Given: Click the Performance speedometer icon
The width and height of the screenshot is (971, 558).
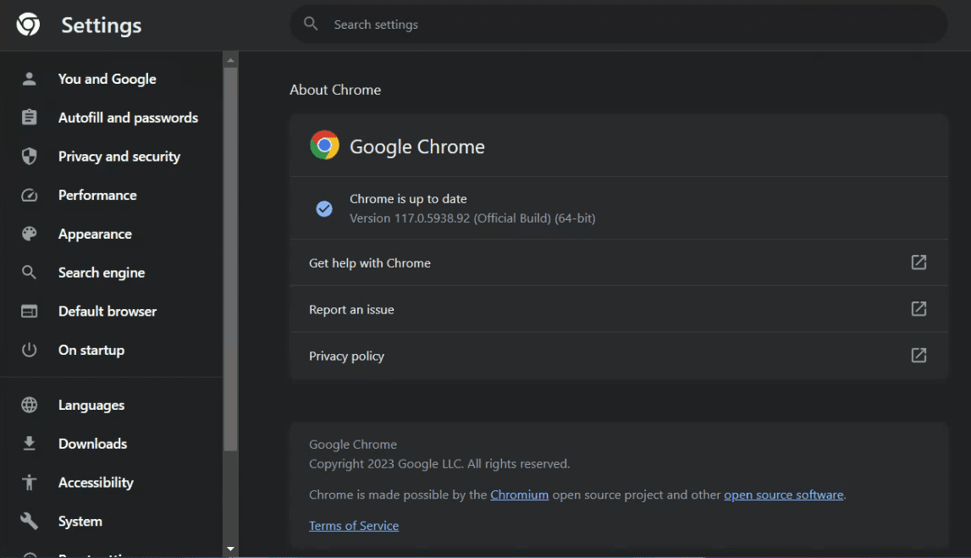Looking at the screenshot, I should (29, 195).
